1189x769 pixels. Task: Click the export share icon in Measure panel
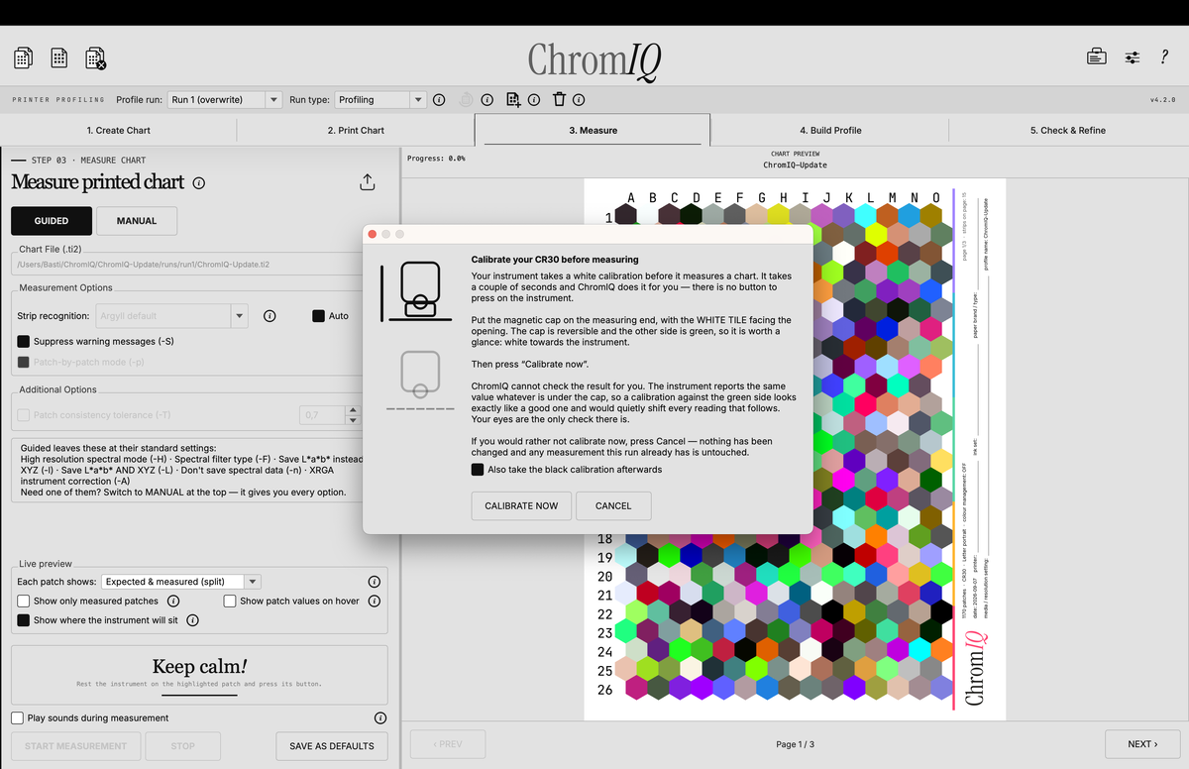(367, 182)
